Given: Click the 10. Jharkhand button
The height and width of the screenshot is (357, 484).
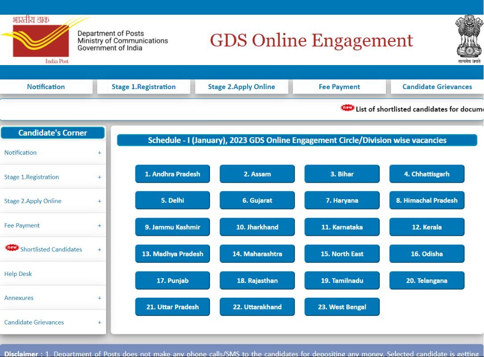Looking at the screenshot, I should point(257,227).
